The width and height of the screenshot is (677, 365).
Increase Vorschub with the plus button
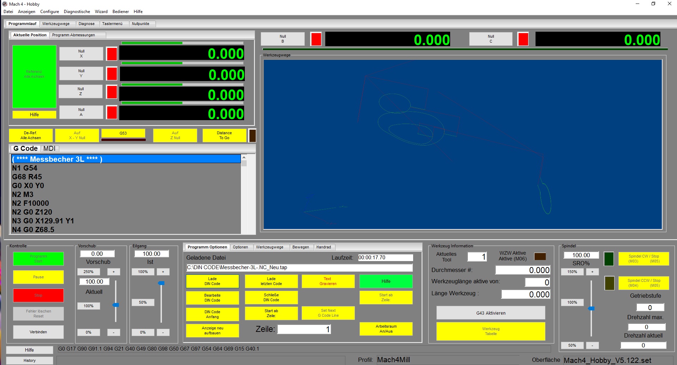114,272
